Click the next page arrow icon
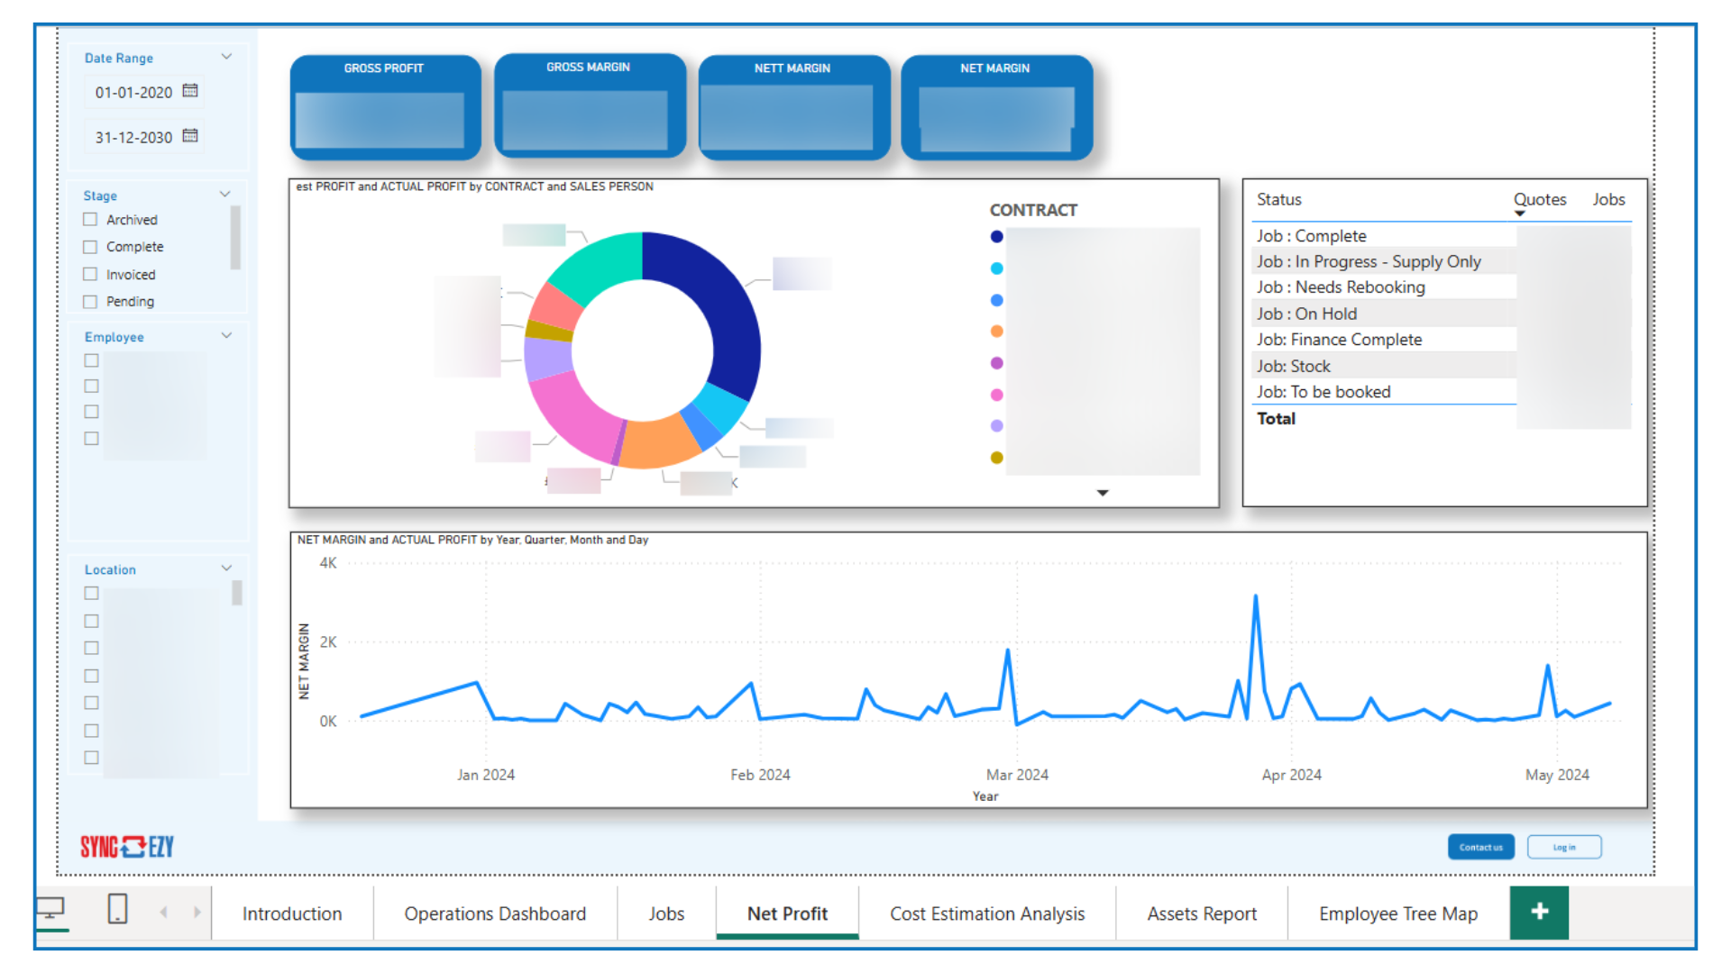The width and height of the screenshot is (1731, 973). point(197,913)
